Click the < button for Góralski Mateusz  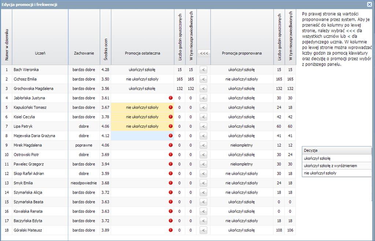203,230
